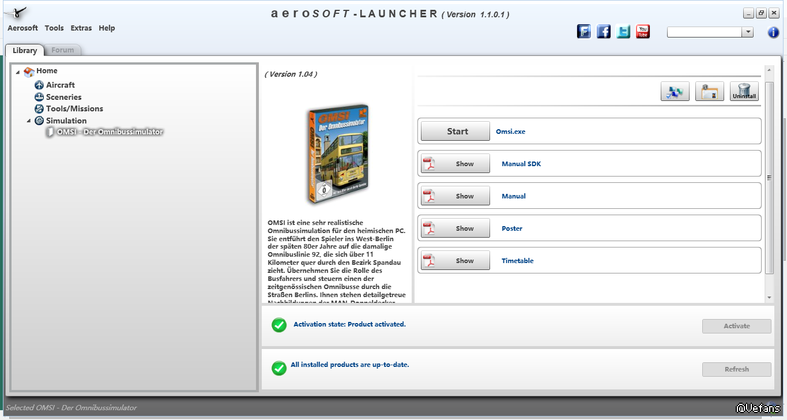Screen dimensions: 787x420
Task: Click the Poster label
Action: click(512, 228)
